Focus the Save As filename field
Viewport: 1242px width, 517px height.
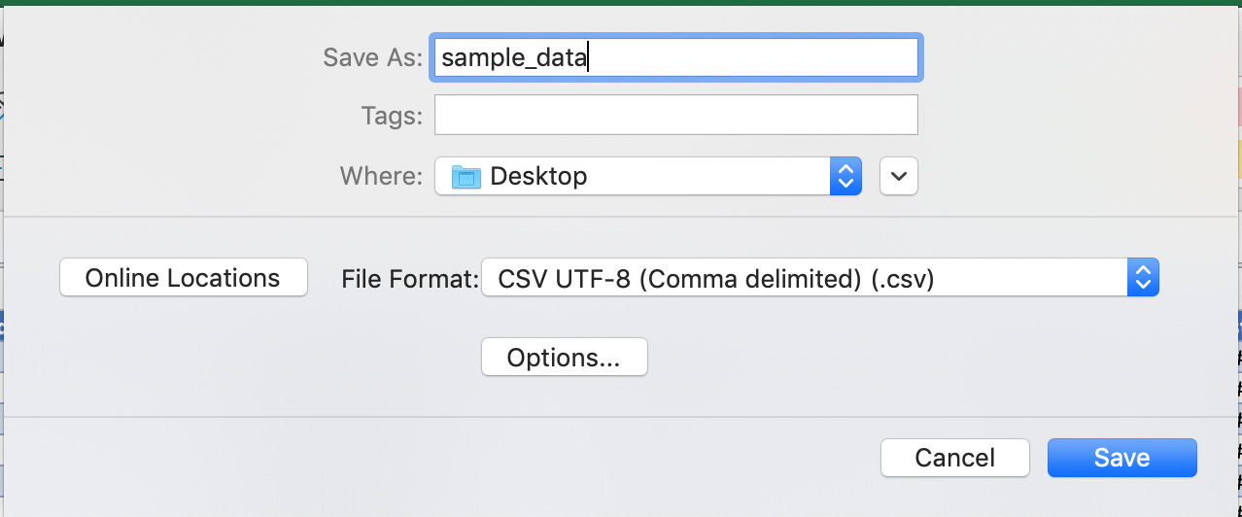coord(676,57)
